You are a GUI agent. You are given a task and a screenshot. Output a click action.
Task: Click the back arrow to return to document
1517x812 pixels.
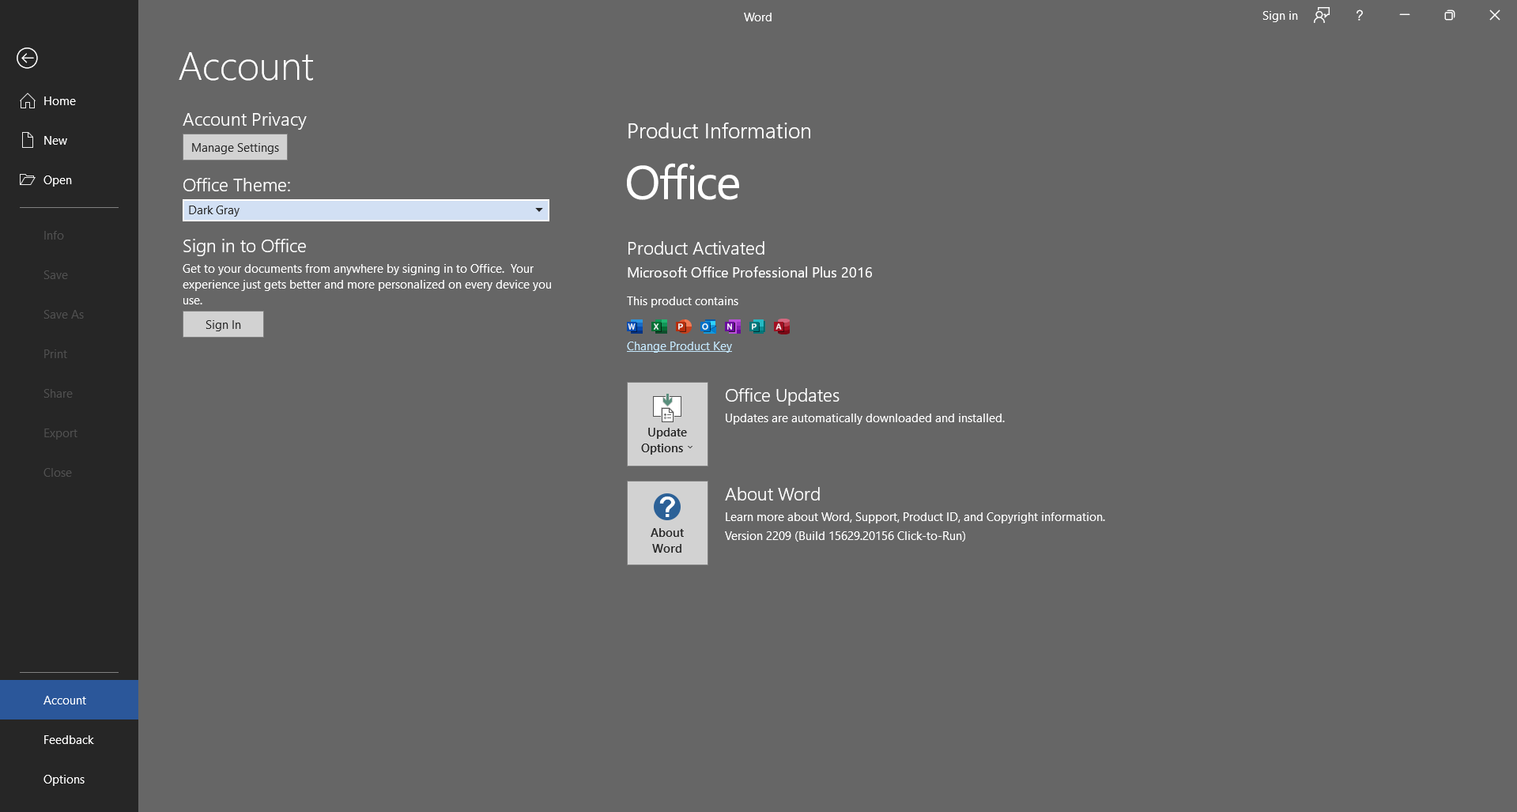click(x=27, y=58)
